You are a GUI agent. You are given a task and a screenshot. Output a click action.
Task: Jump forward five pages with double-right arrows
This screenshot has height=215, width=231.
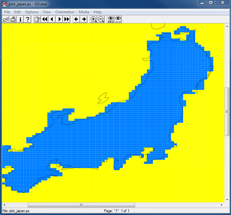[x=67, y=19]
